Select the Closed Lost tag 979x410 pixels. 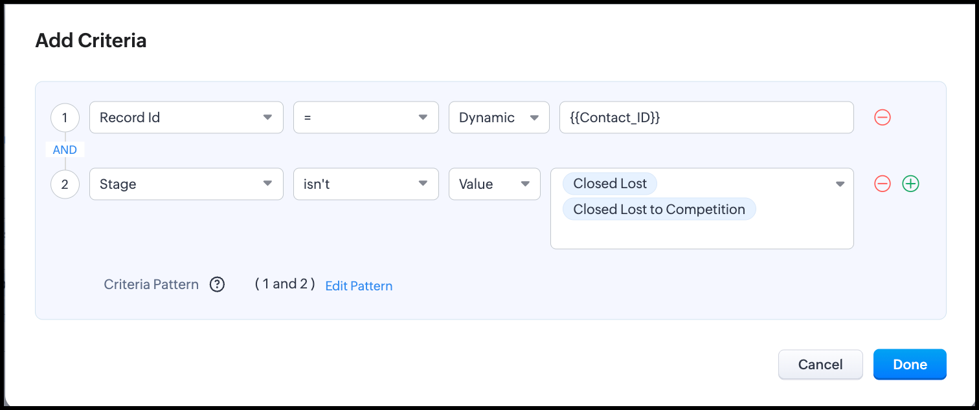point(610,184)
